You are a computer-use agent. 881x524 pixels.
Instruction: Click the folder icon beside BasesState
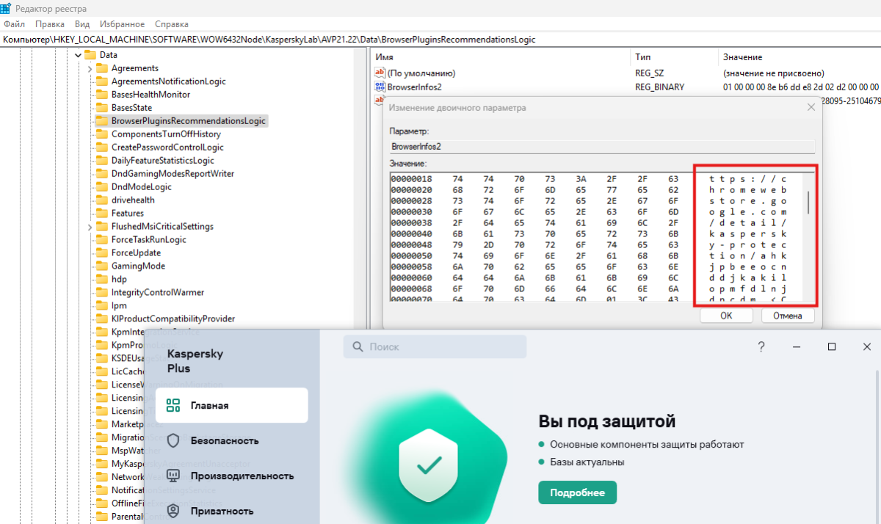tap(102, 108)
